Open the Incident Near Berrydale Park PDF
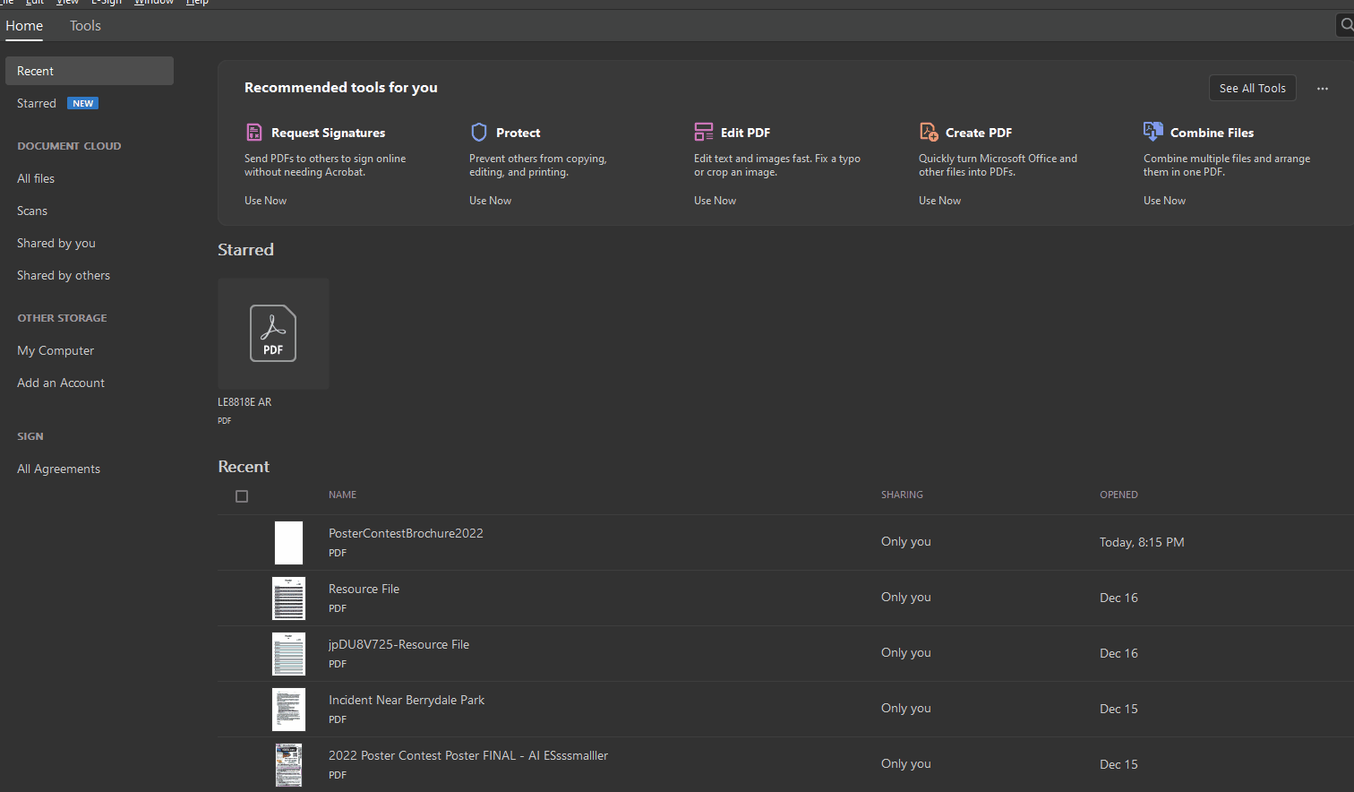 point(407,700)
